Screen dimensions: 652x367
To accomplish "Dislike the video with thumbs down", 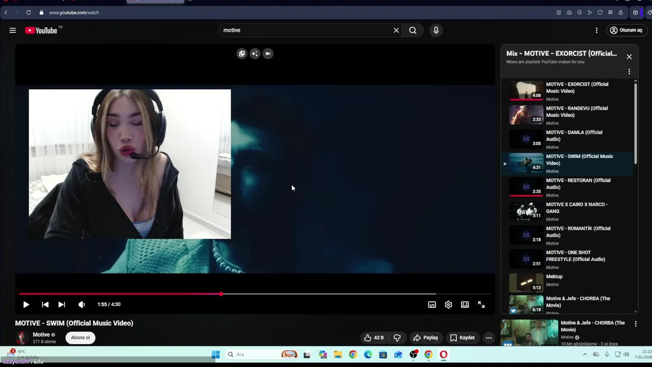I will tap(397, 337).
